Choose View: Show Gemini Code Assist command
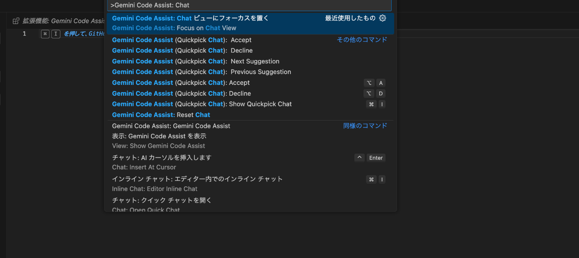Viewport: 579px width, 258px height. coord(250,141)
